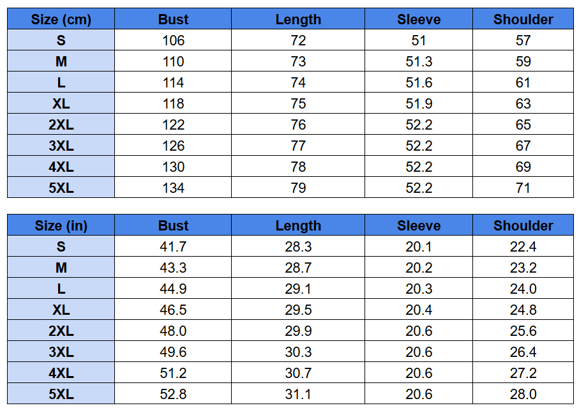Select bust value 106 for size S
The width and height of the screenshot is (579, 408).
[x=173, y=40]
